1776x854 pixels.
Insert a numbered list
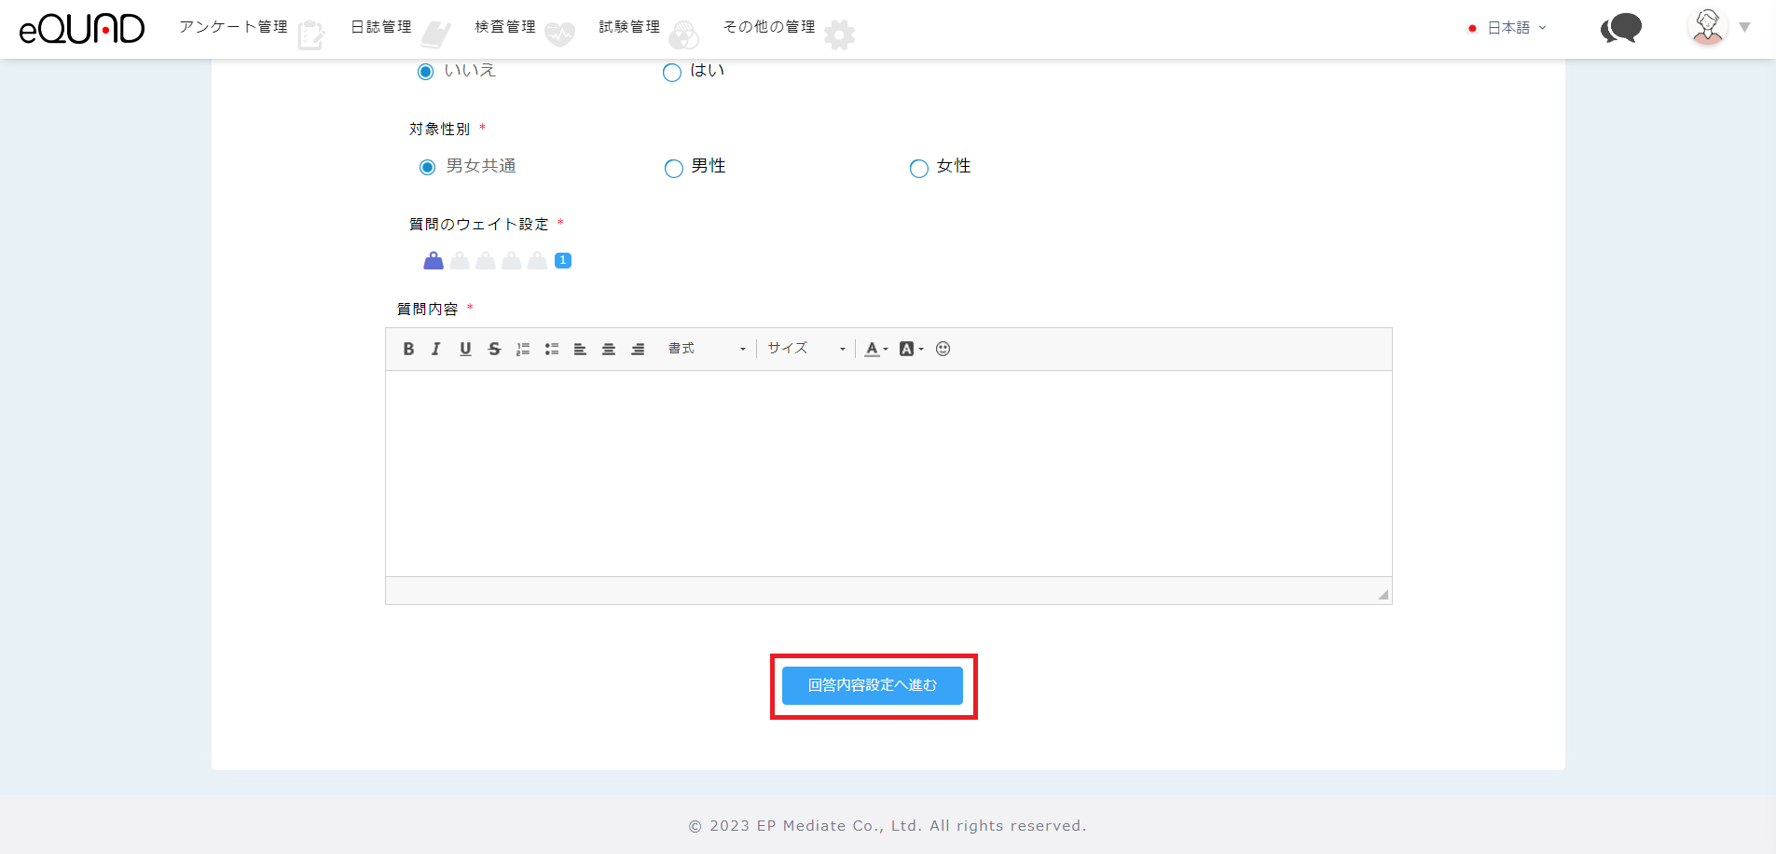pos(523,349)
